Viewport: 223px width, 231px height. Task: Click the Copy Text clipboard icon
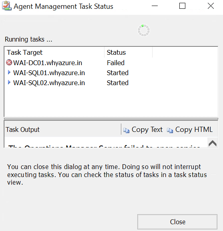[x=127, y=130]
